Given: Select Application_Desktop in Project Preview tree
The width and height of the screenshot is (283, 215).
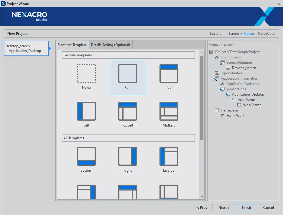Looking at the screenshot, I should 248,94.
